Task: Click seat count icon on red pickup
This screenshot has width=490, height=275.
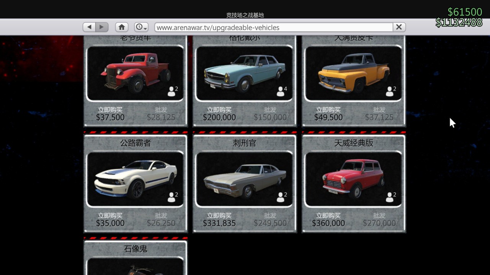Action: pos(173,91)
